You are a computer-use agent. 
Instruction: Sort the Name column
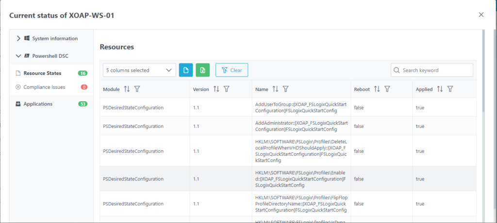coord(276,89)
